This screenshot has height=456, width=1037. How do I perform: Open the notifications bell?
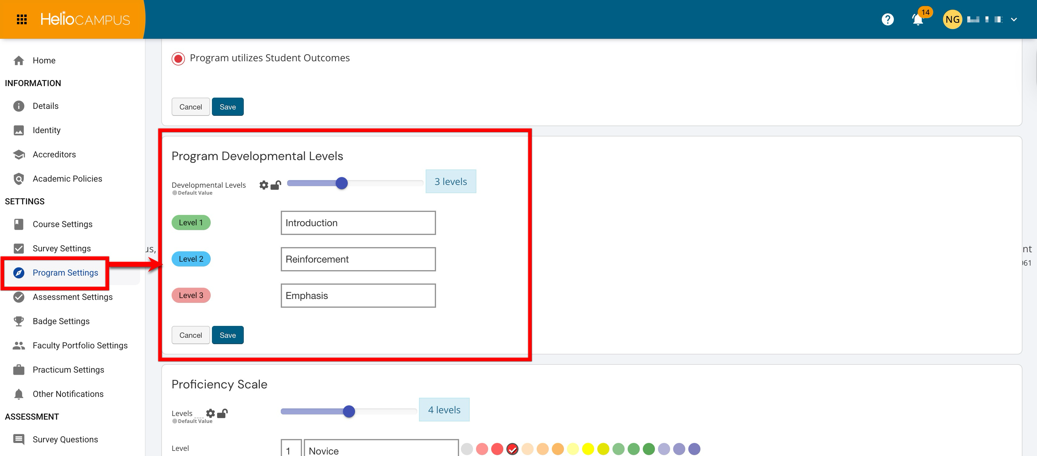[918, 19]
